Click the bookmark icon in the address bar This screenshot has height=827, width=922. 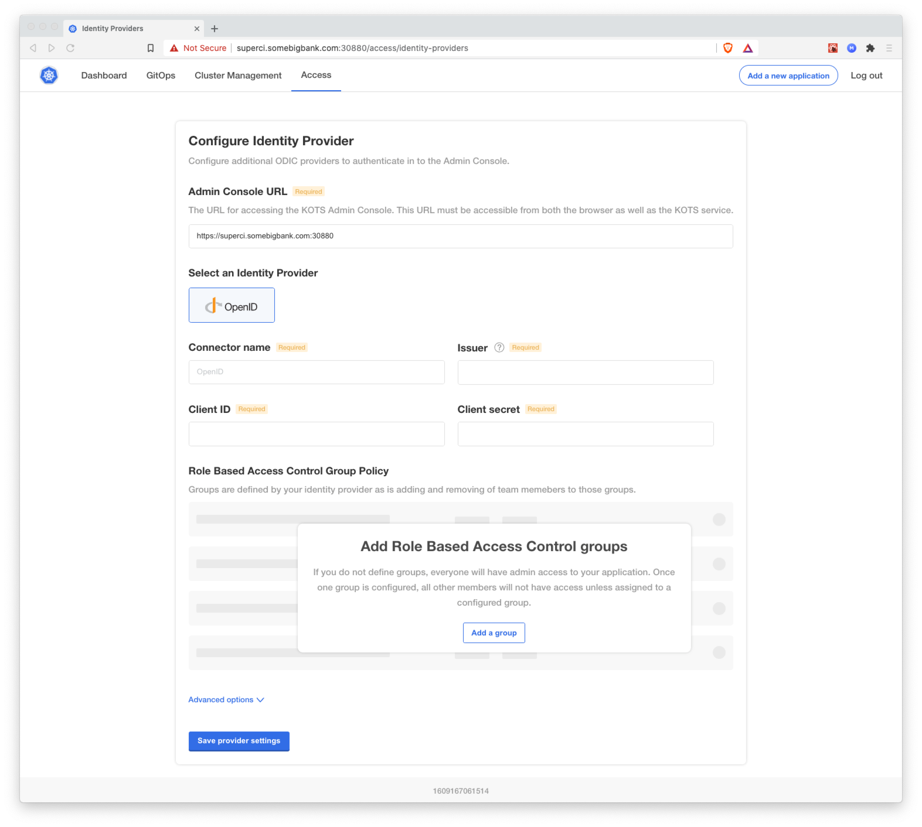tap(150, 48)
